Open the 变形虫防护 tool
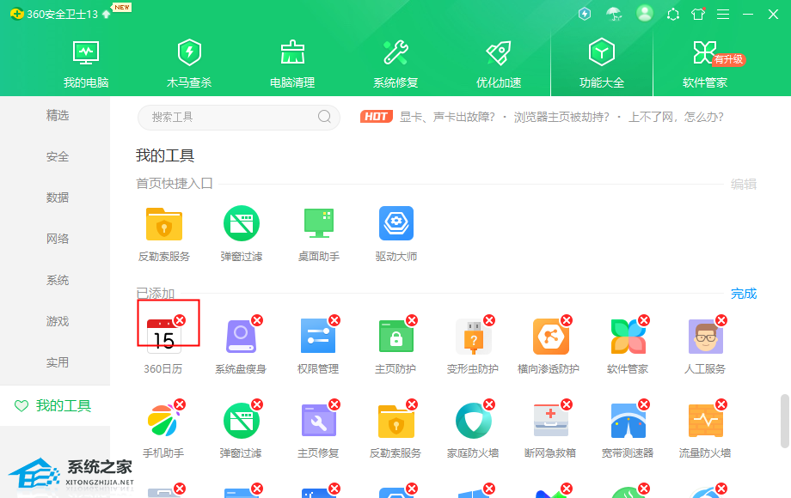The height and width of the screenshot is (498, 791). click(472, 337)
